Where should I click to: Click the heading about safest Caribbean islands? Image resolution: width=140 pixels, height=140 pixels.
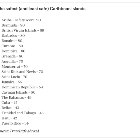[43, 9]
